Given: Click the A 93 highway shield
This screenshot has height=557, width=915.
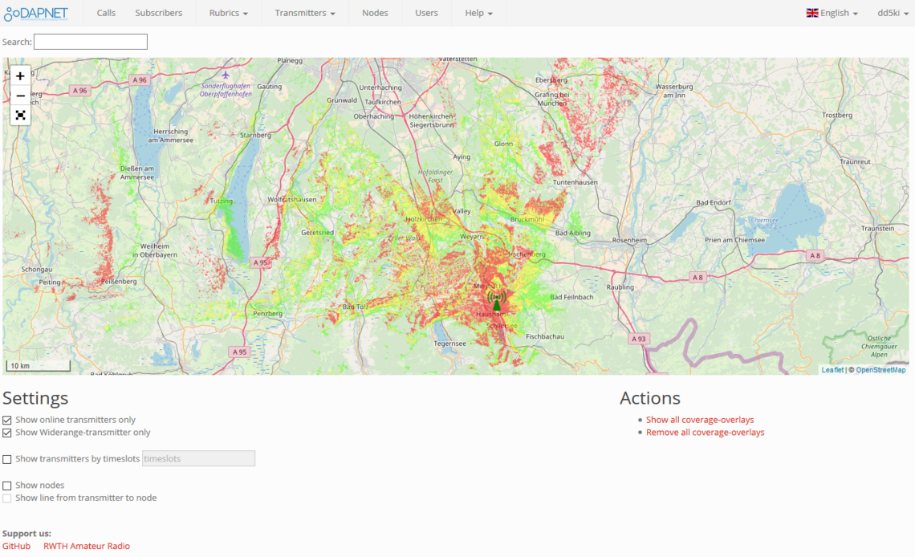Looking at the screenshot, I should click(x=638, y=339).
